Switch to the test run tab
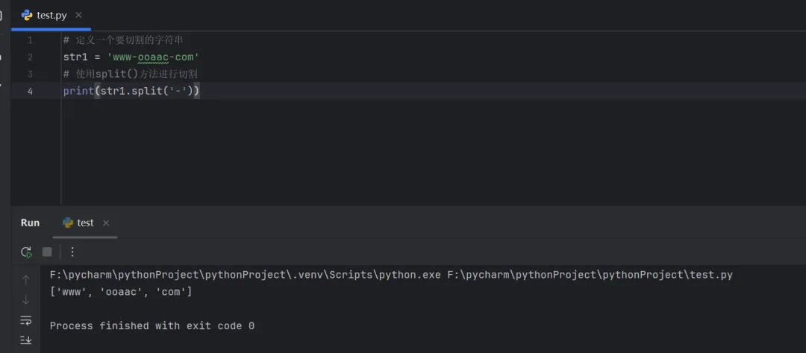The image size is (806, 353). [85, 223]
